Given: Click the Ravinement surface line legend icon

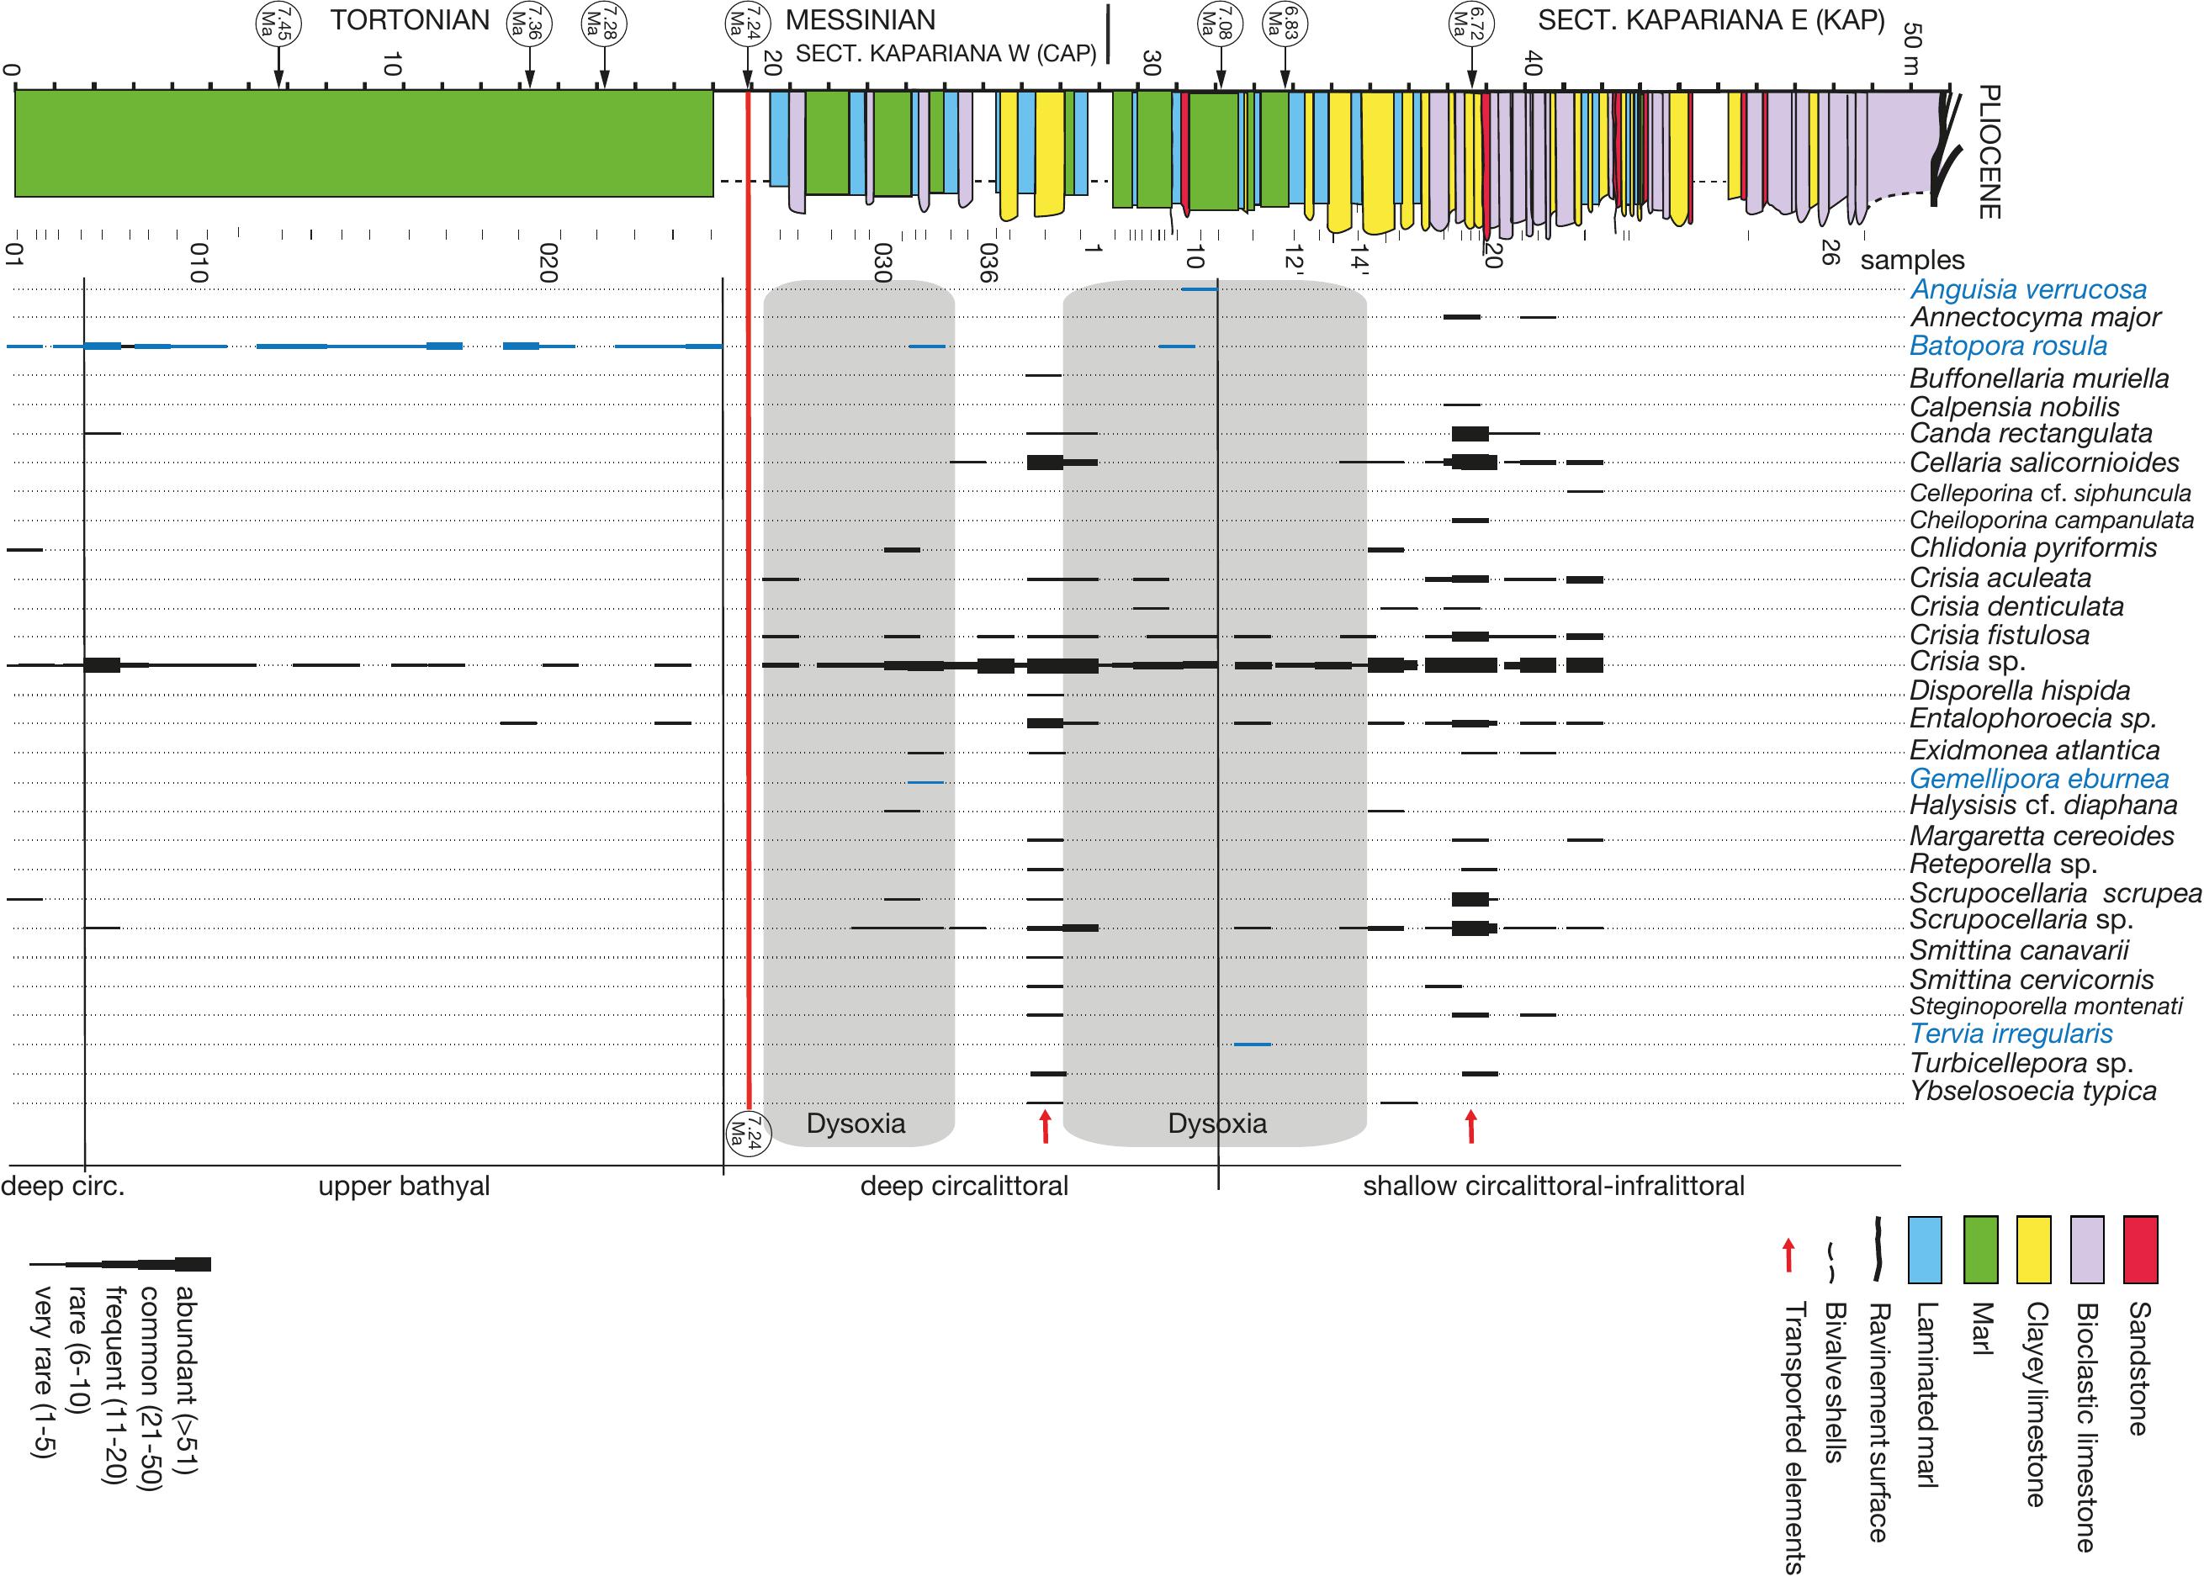Looking at the screenshot, I should pos(1878,1249).
